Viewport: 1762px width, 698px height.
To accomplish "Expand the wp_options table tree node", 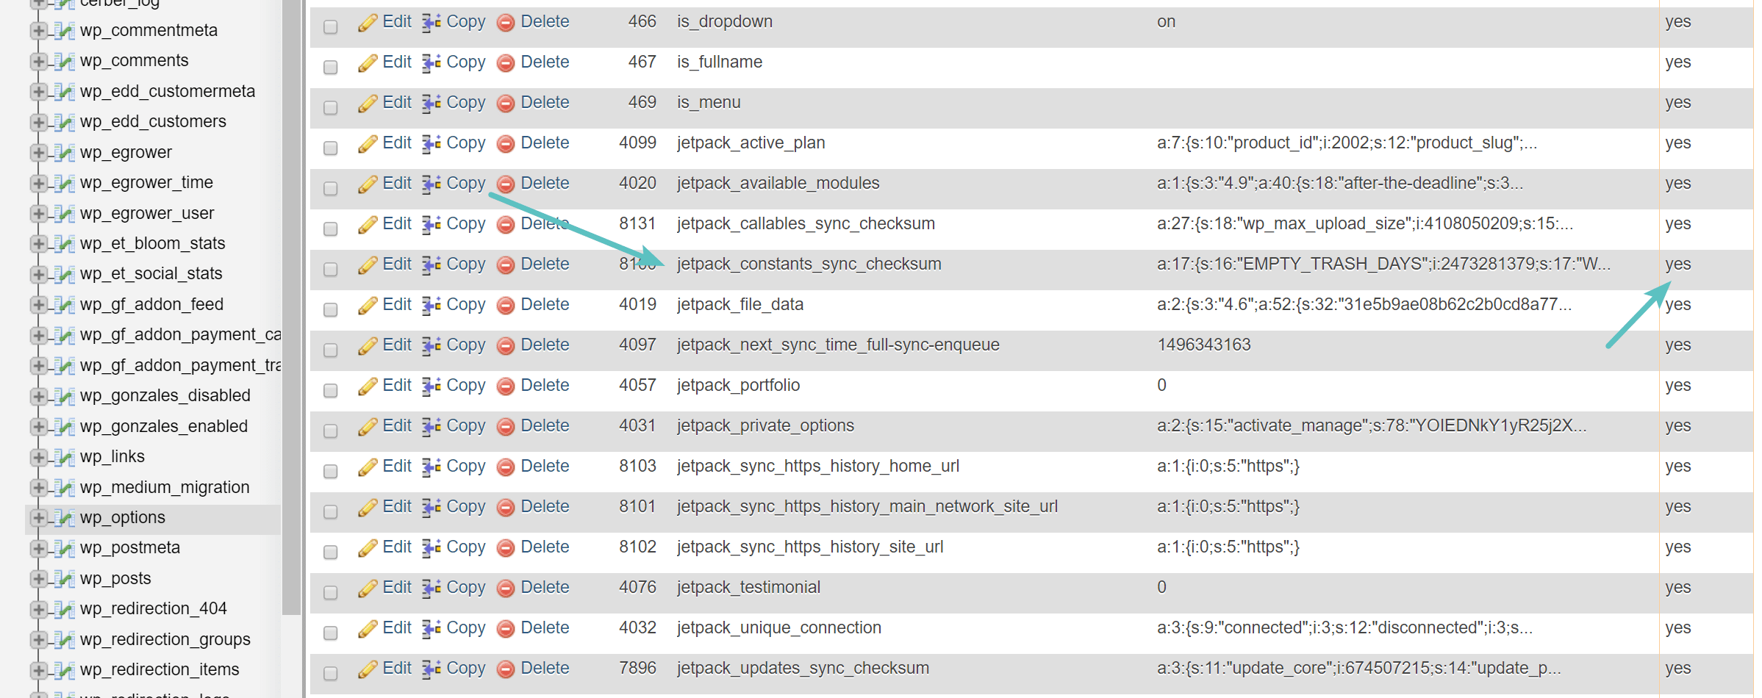I will pos(38,518).
